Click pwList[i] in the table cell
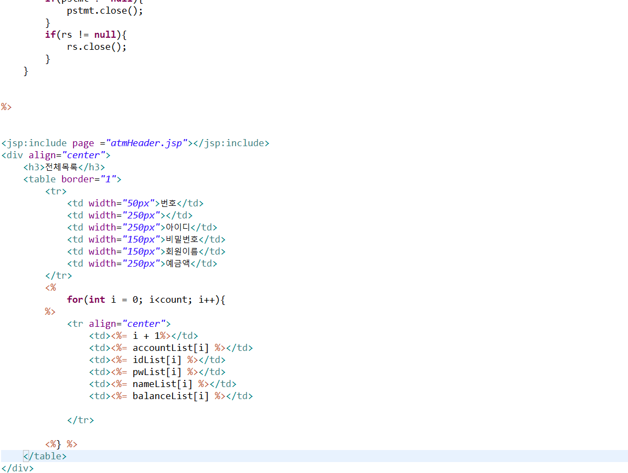 coord(157,371)
